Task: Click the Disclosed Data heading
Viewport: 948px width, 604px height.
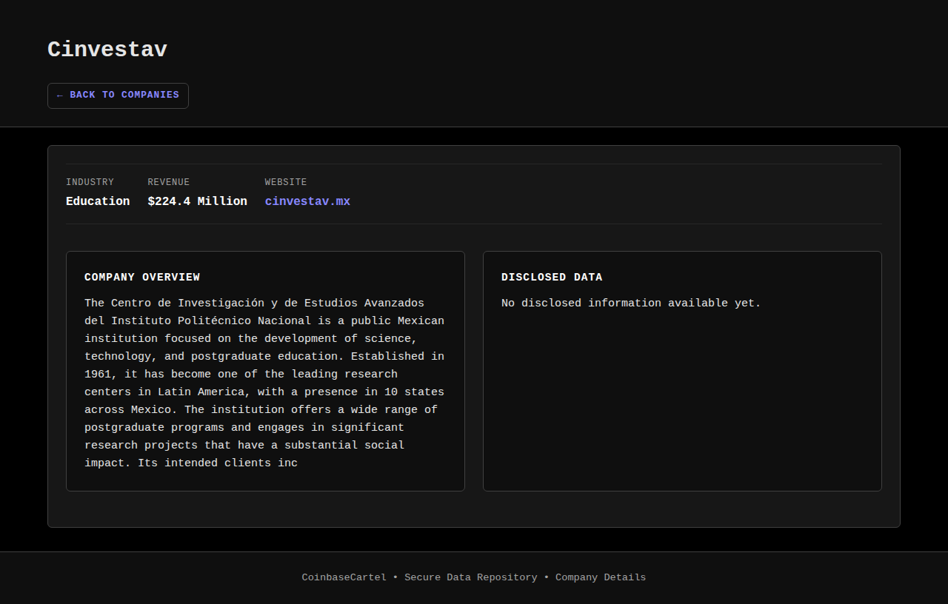Action: point(552,278)
